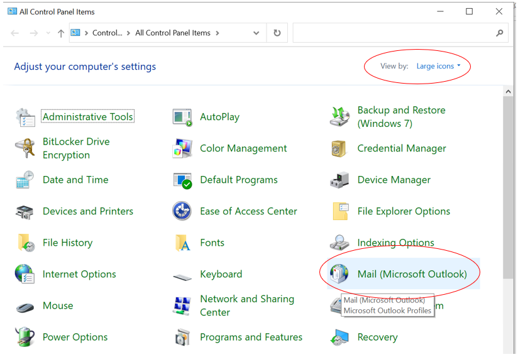This screenshot has width=518, height=357.
Task: Click the Indexing Options icon
Action: coord(339,243)
